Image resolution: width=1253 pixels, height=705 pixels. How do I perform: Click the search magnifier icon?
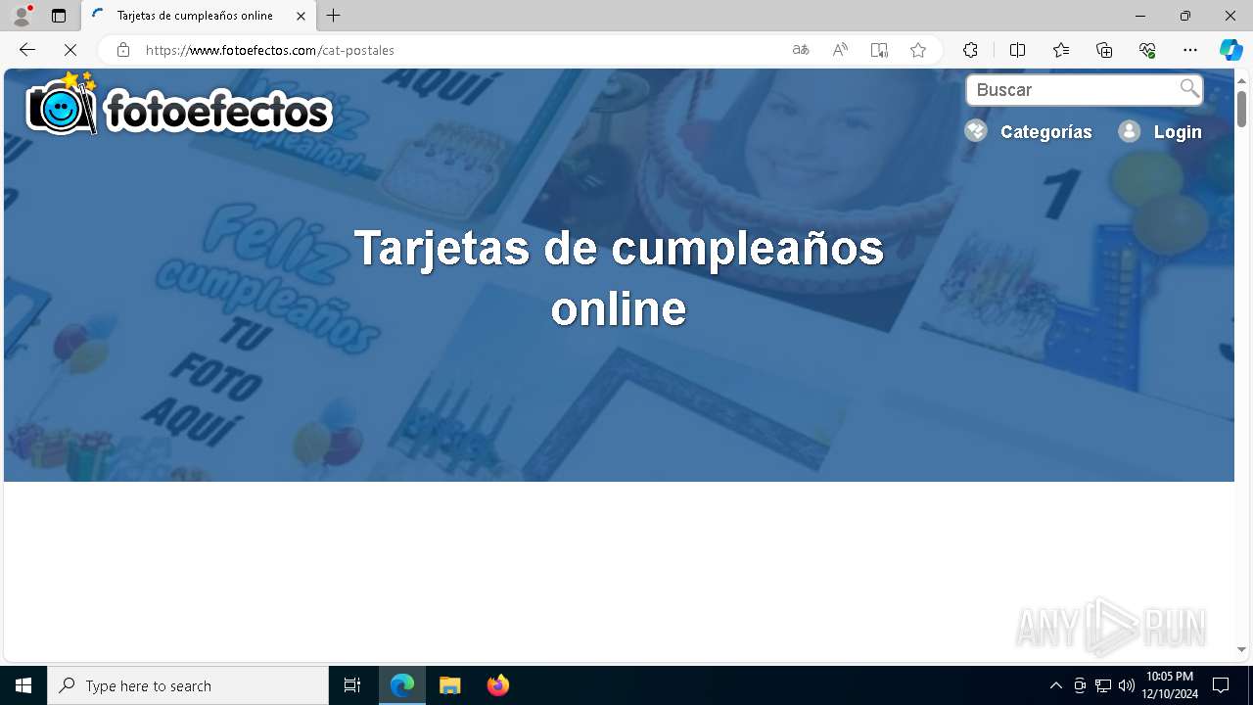(1189, 89)
